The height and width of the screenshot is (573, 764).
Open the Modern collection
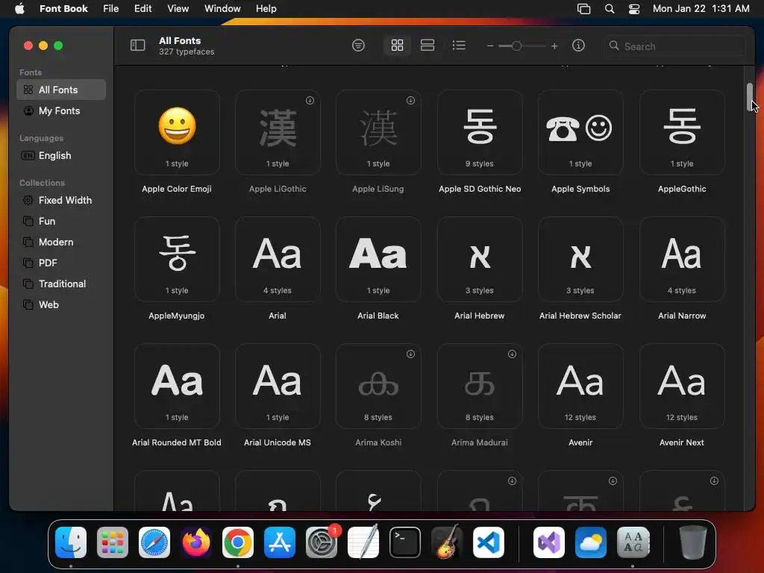tap(61, 242)
